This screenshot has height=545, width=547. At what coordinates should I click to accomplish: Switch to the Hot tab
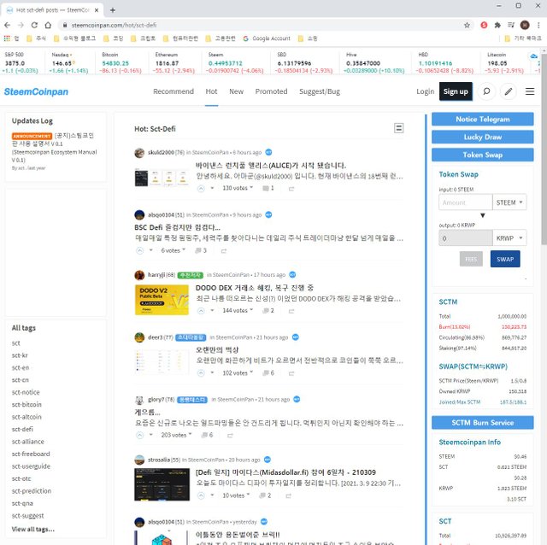pos(211,91)
